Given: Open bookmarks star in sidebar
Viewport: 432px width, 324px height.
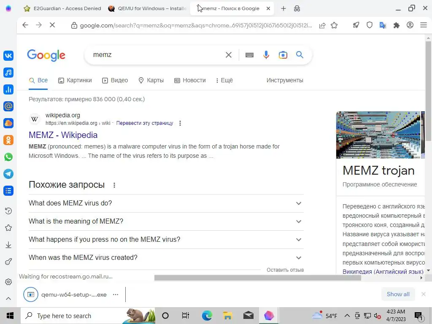Looking at the screenshot, I should [x=8, y=228].
